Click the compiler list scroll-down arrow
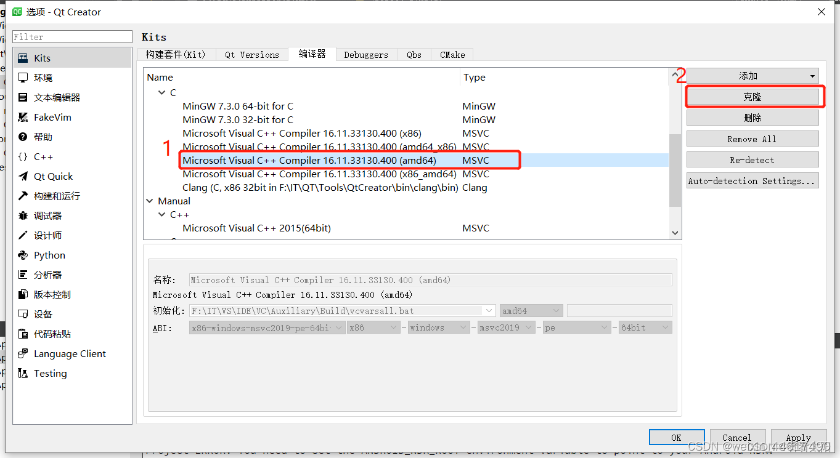The width and height of the screenshot is (840, 458). coord(675,233)
